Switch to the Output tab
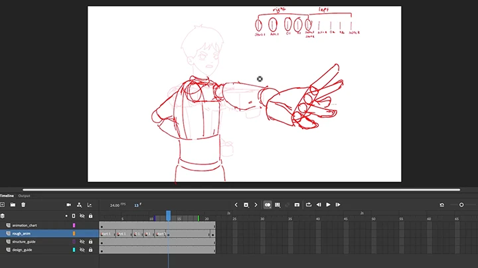Screen dimensions: 478x268 (x=24, y=196)
